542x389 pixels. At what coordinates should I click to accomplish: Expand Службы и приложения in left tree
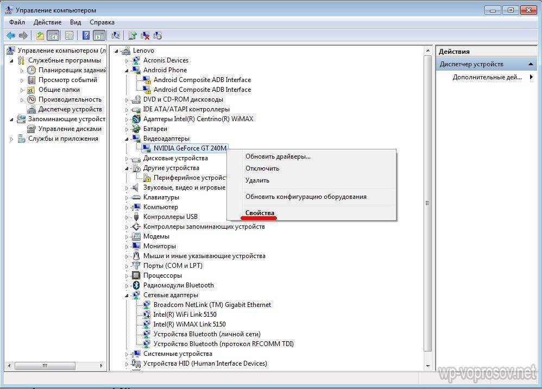click(12, 139)
